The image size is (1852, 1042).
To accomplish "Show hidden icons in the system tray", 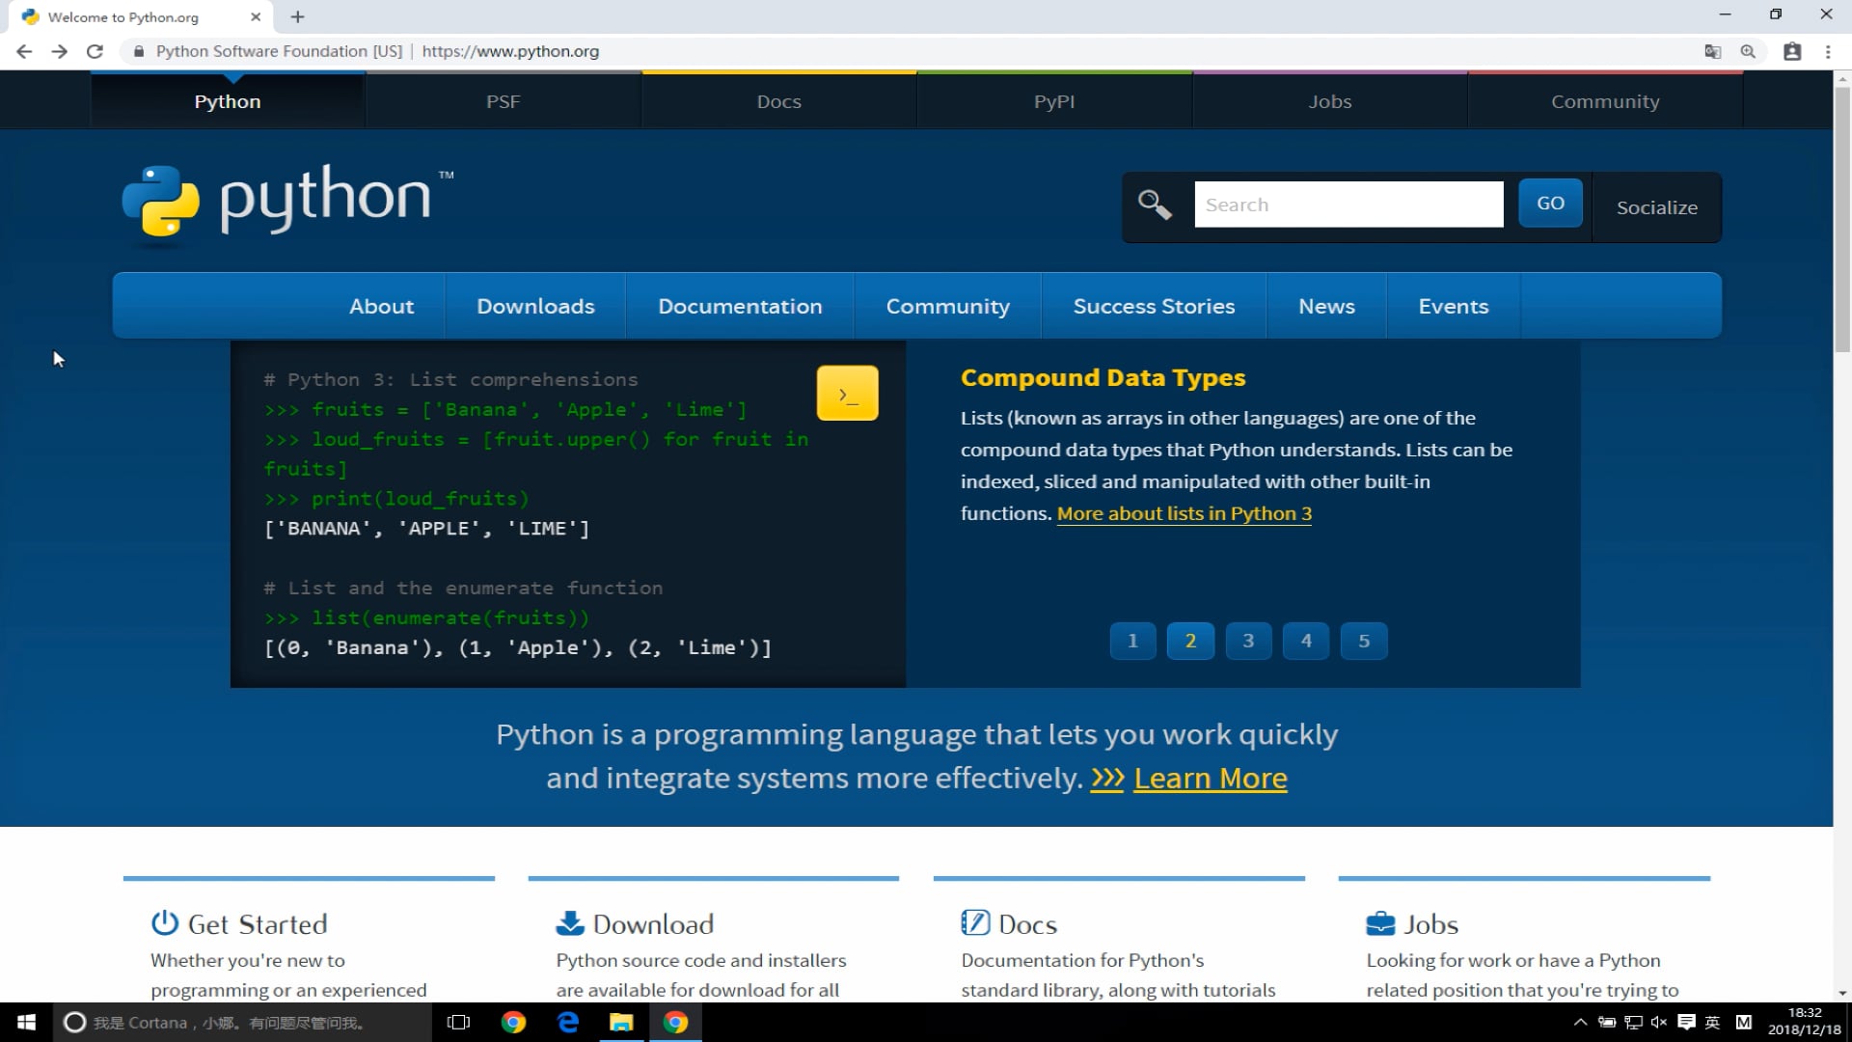I will point(1579,1022).
